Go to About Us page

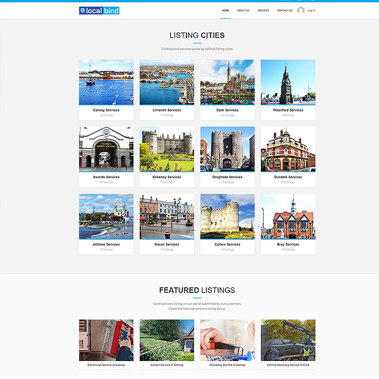243,10
